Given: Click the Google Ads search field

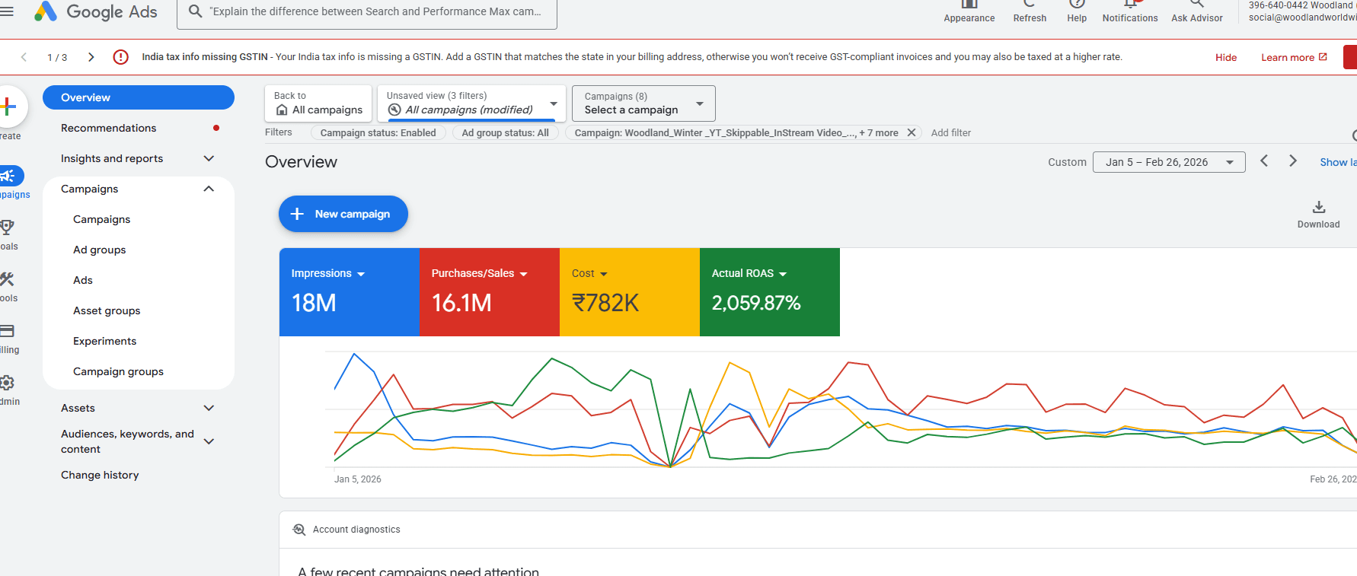Looking at the screenshot, I should pos(367,11).
